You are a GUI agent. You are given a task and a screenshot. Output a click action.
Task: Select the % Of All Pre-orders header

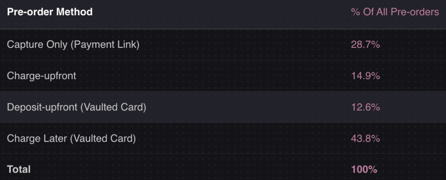click(395, 12)
